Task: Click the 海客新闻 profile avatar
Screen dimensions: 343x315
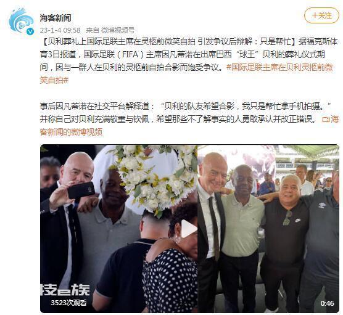Action: pos(21,21)
